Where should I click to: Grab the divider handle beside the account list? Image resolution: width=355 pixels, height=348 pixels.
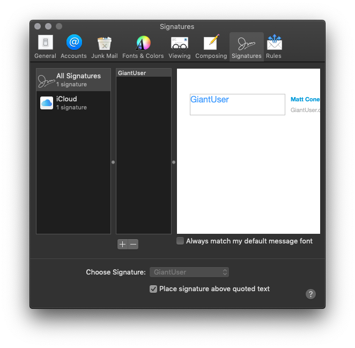[x=113, y=162]
